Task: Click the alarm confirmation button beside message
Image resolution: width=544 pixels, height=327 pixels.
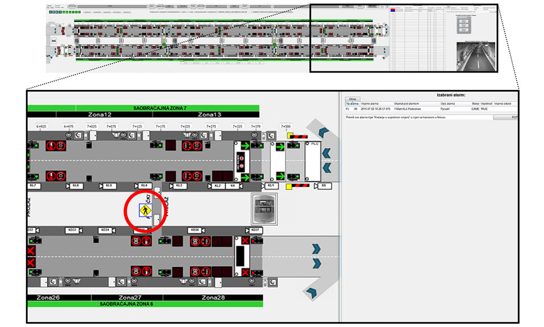Action: click(505, 118)
